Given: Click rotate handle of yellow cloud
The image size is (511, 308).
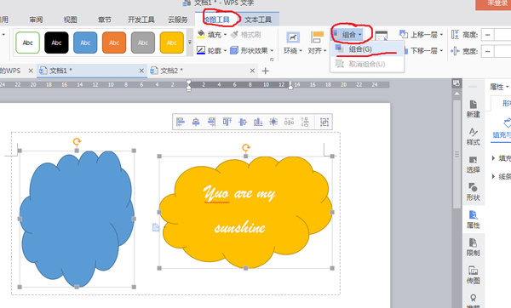Looking at the screenshot, I should 246,148.
